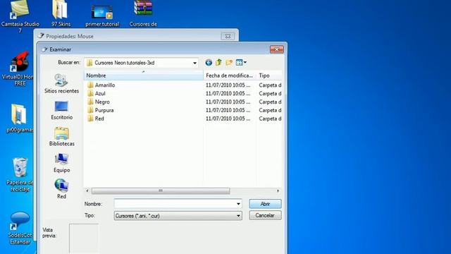Open Red network location in places bar
This screenshot has width=451, height=254.
pyautogui.click(x=61, y=189)
